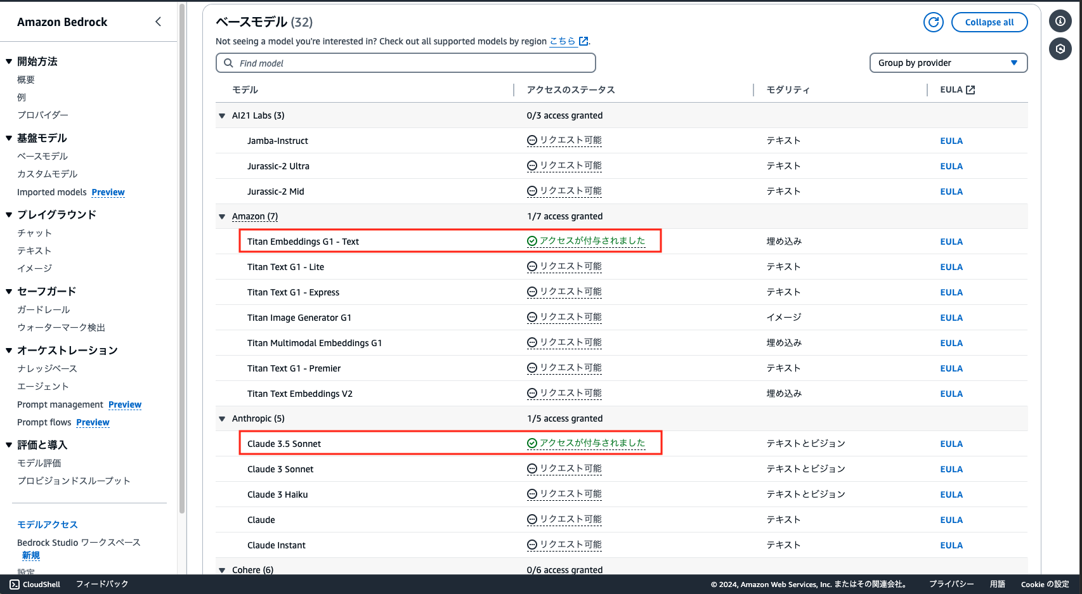Collapse the セーフガード sidebar section
This screenshot has height=594, width=1082.
point(9,292)
